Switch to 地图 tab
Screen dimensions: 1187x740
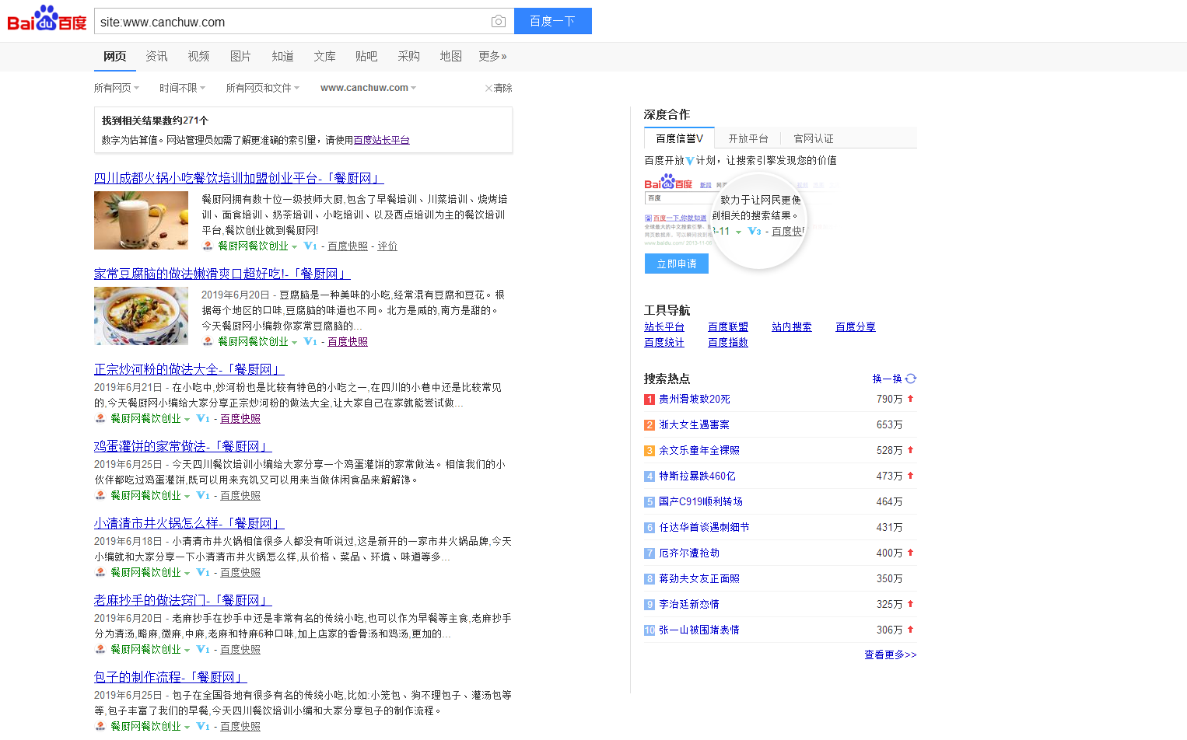450,56
